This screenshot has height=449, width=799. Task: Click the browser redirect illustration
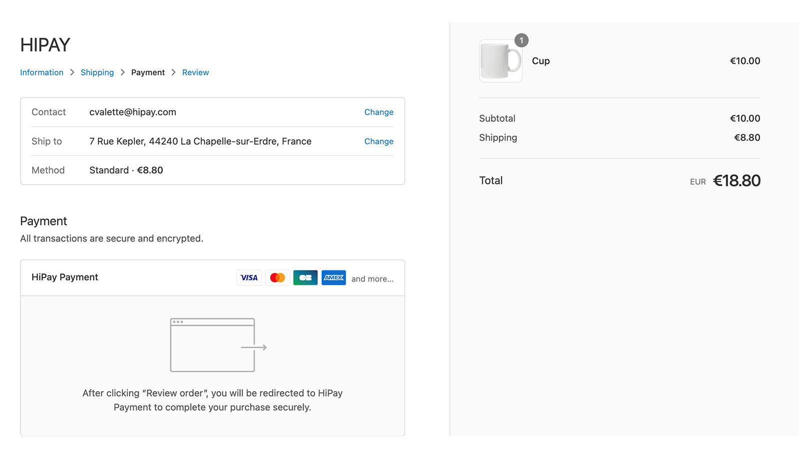click(x=218, y=345)
